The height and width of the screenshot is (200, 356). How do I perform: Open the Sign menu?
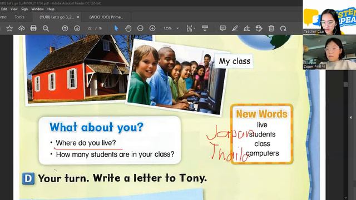[24, 9]
